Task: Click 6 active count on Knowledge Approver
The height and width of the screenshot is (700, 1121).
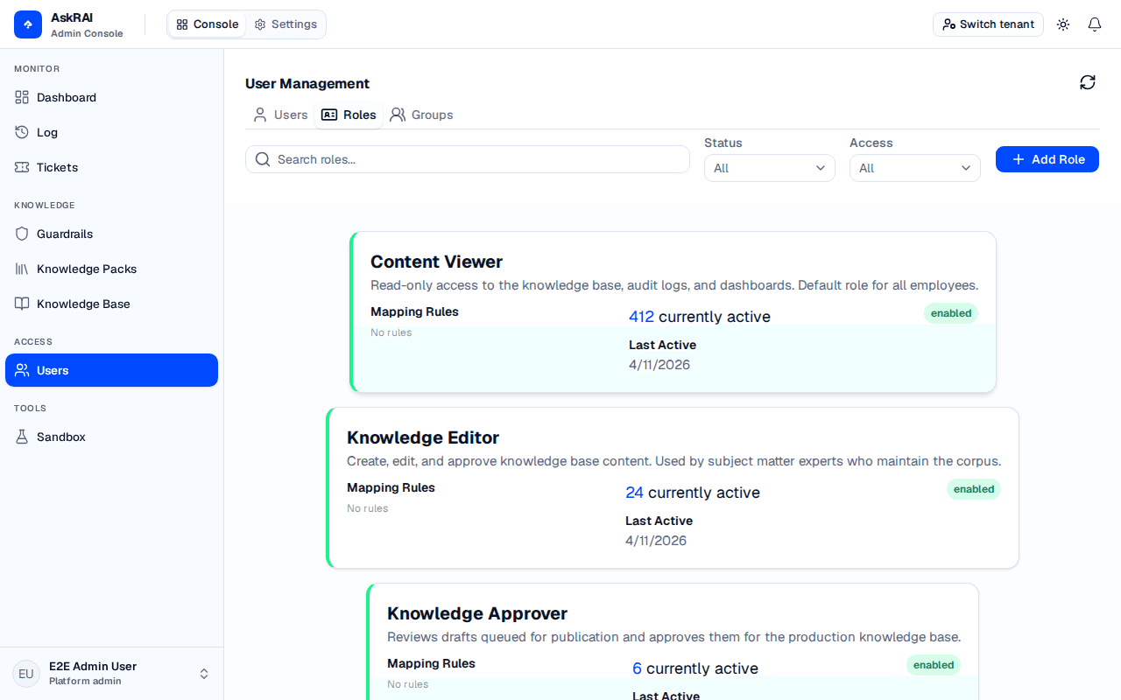Action: point(637,668)
